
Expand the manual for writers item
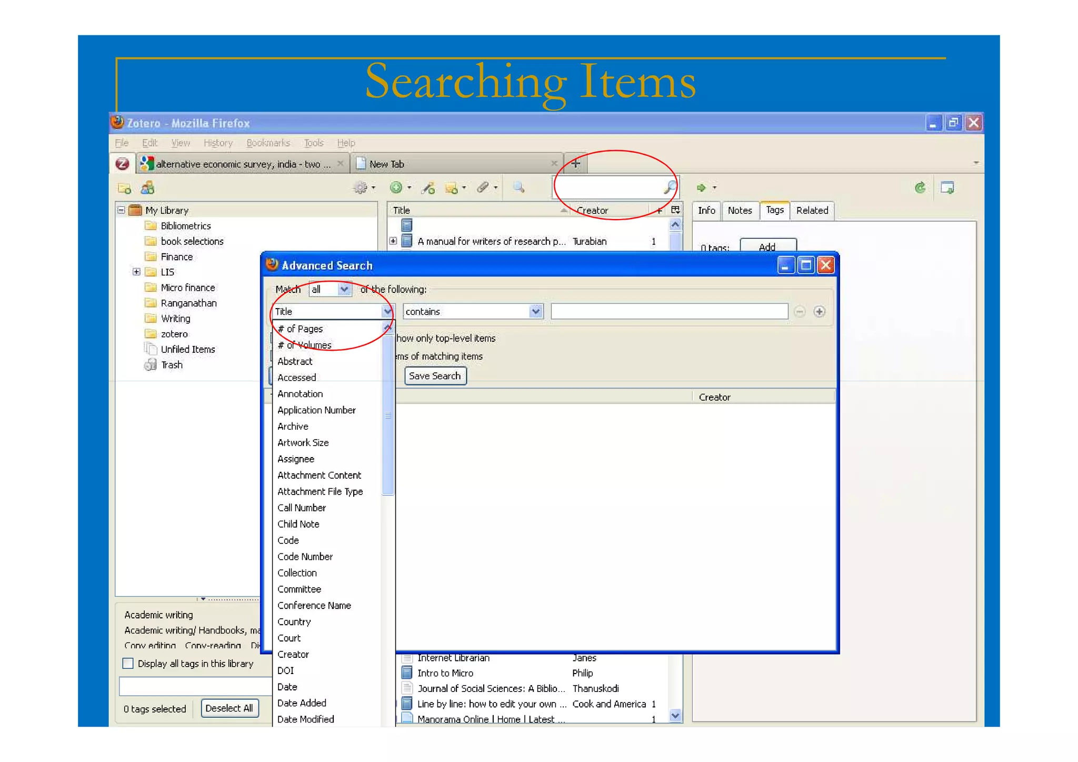(x=393, y=241)
